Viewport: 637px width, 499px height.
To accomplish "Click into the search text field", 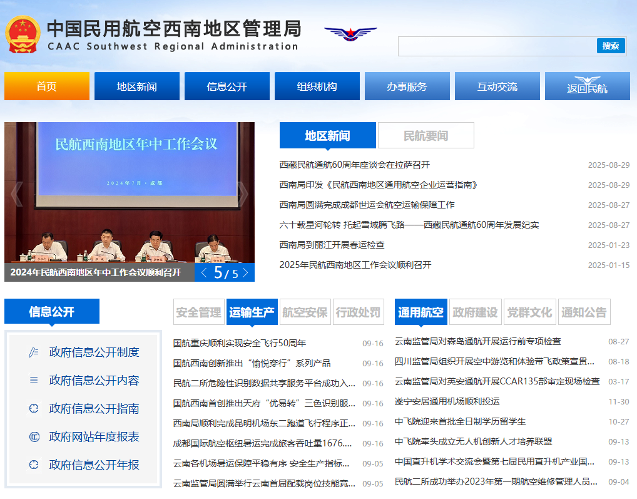I will pyautogui.click(x=497, y=46).
